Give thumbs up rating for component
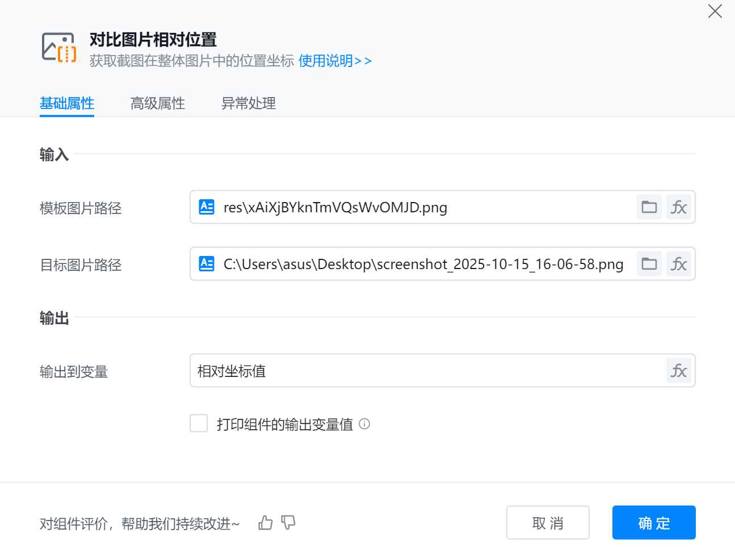Image resolution: width=735 pixels, height=554 pixels. click(x=266, y=523)
